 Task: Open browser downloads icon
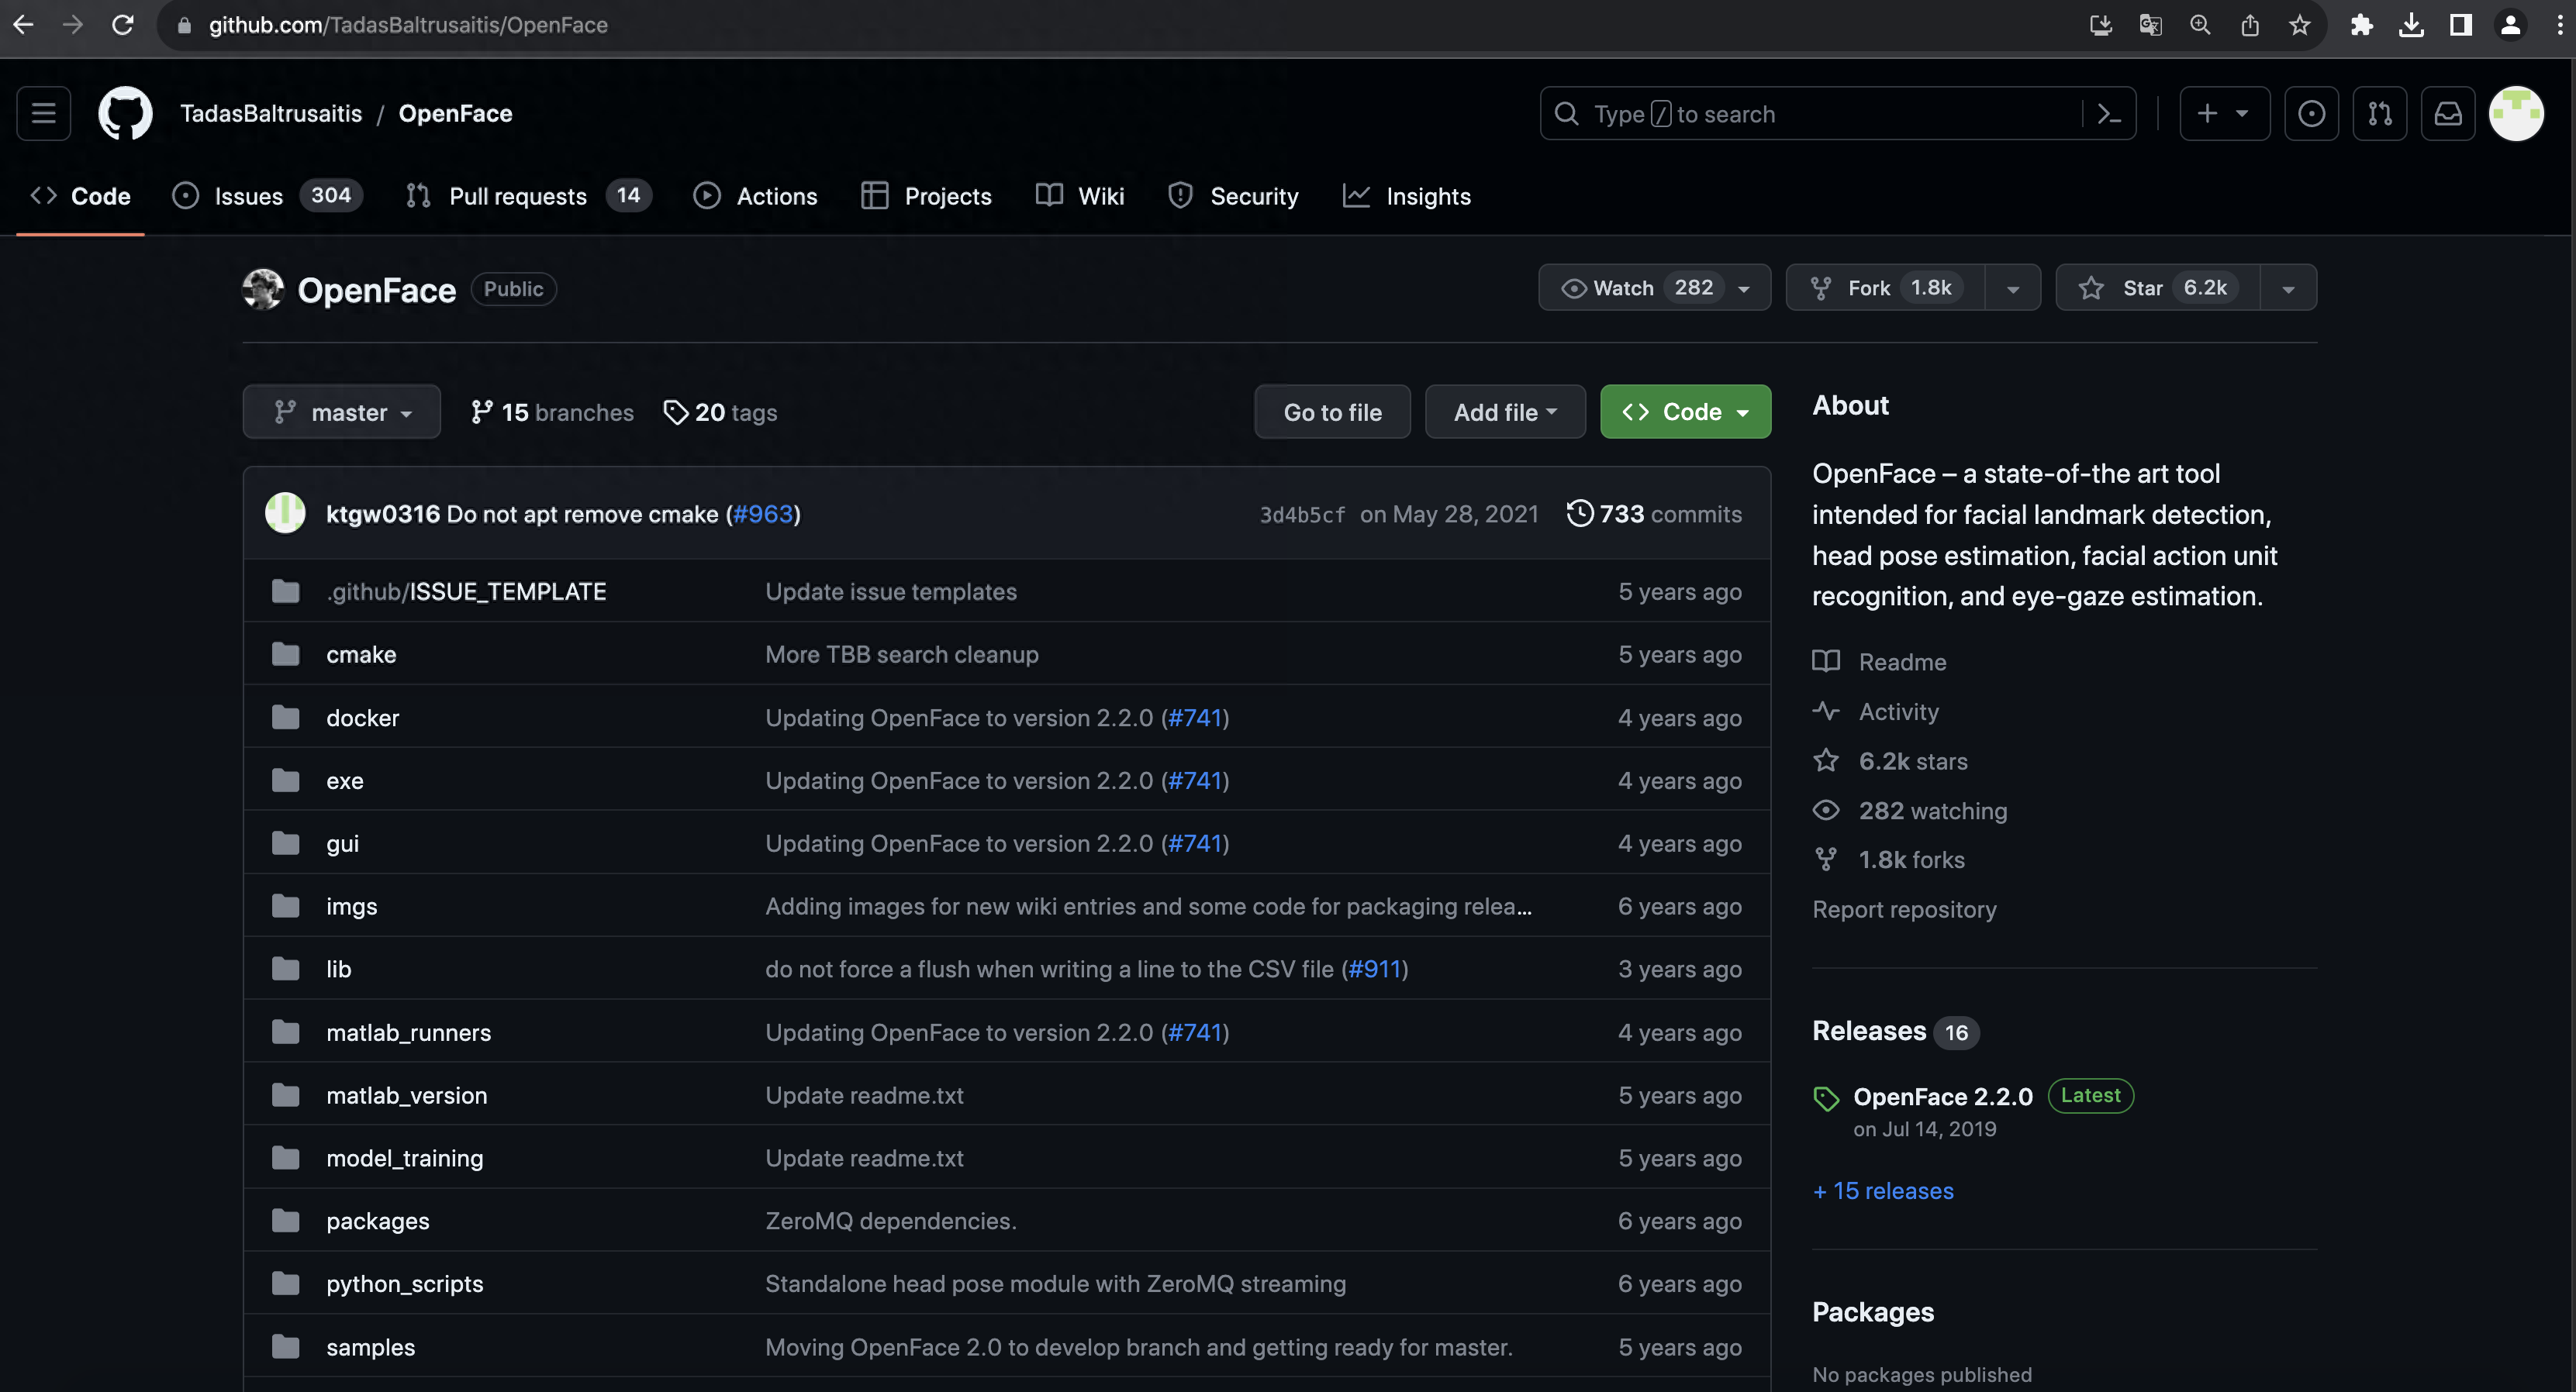point(2411,25)
